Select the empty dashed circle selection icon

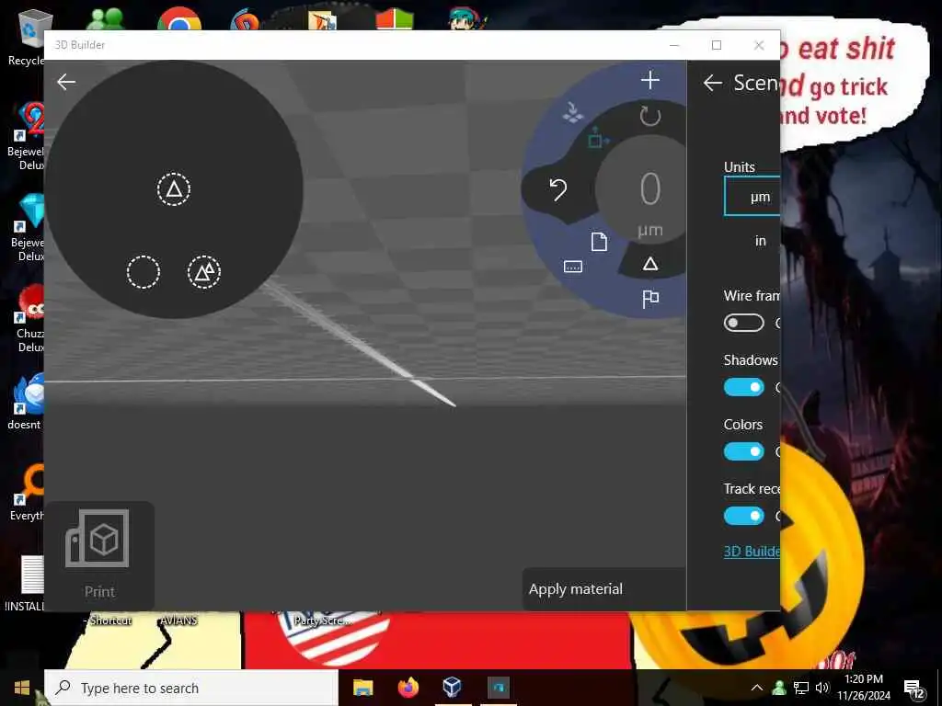click(143, 272)
